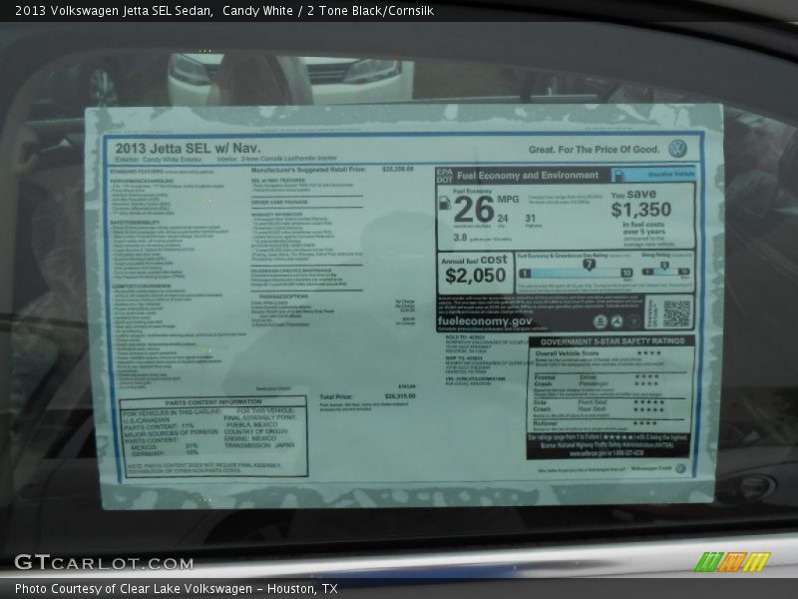Viewport: 798px width, 599px height.
Task: Click the EPA DOT badge
Action: click(x=445, y=175)
